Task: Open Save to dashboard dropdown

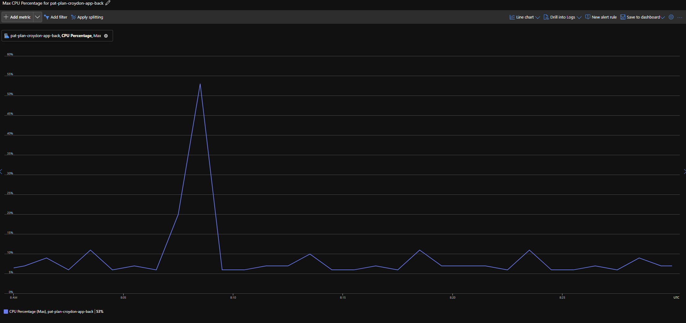Action: [x=642, y=17]
